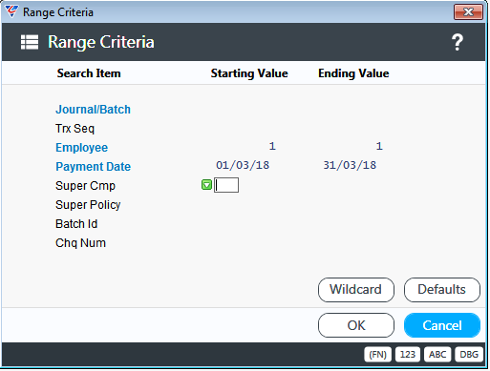Screen dimensions: 490x371
Task: Select the Employee search item
Action: click(81, 148)
